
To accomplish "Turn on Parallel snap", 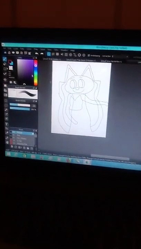I will 53,54.
